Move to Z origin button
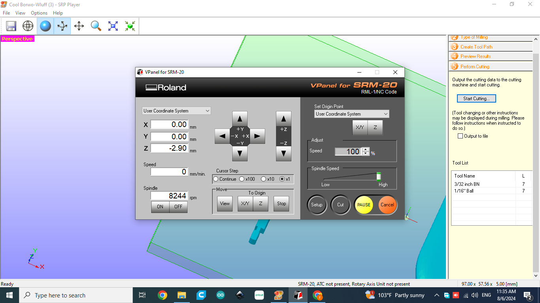The width and height of the screenshot is (540, 303). click(261, 204)
